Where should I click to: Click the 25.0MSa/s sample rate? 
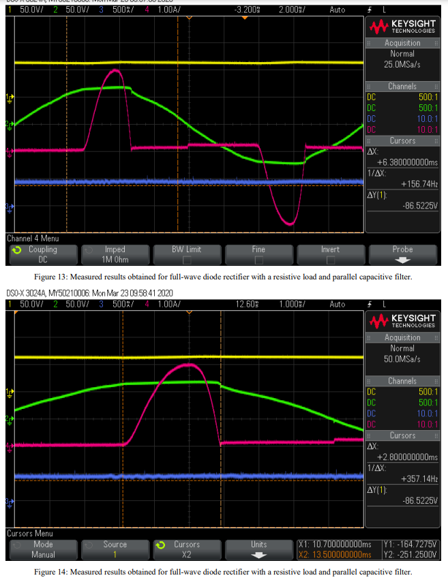tap(402, 64)
